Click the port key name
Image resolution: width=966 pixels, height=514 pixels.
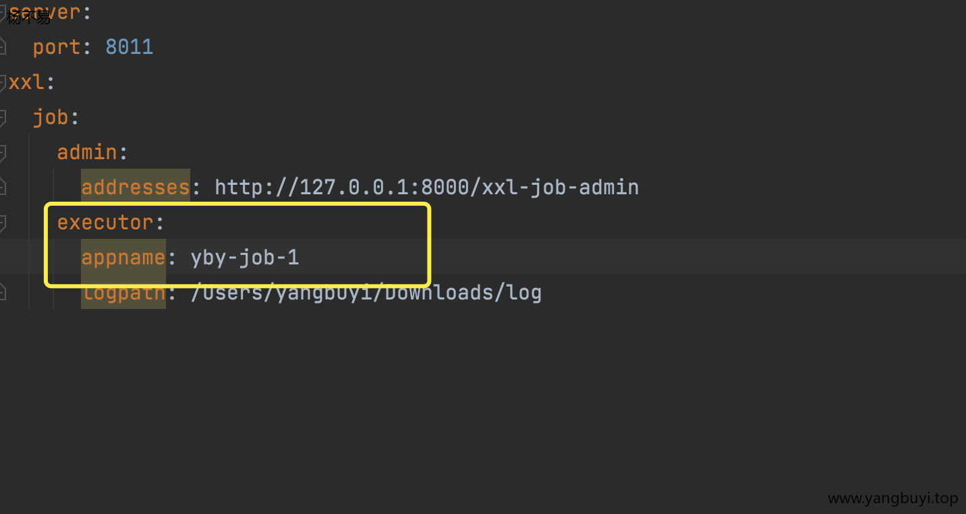(x=57, y=47)
